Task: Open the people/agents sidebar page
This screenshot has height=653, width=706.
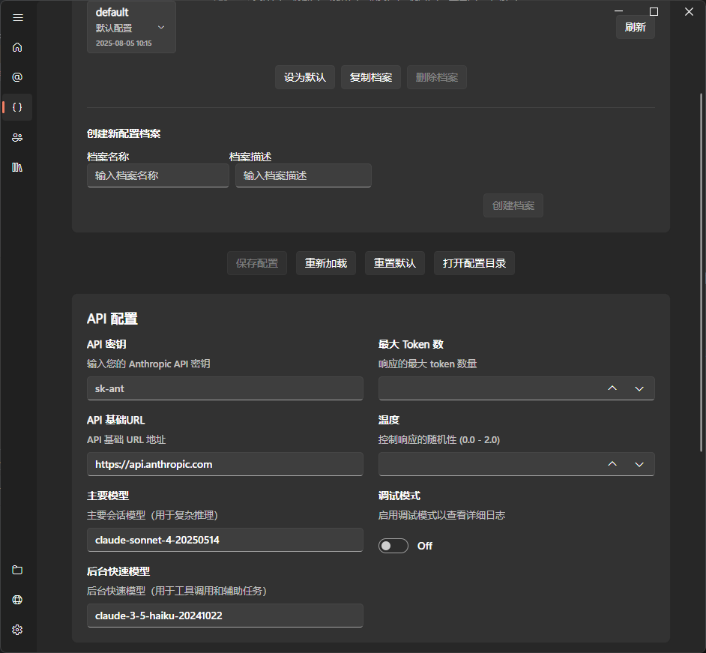Action: (17, 137)
